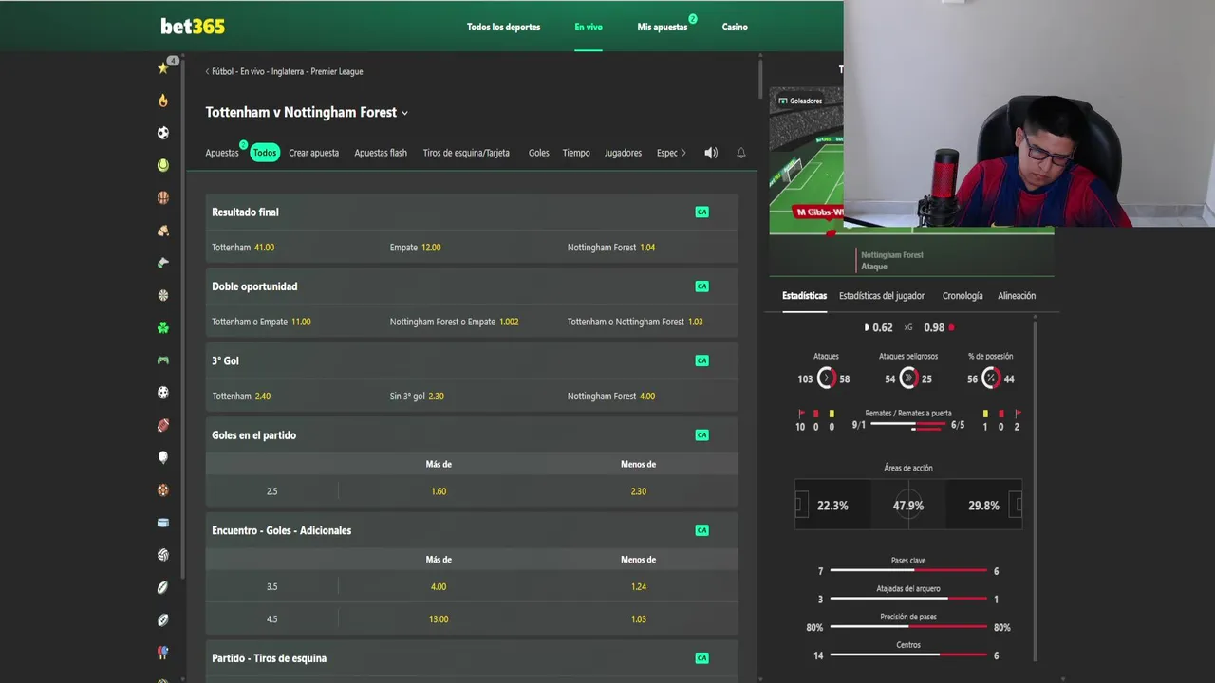Collapse Encuentro - Goles - Adicionales header
Viewport: 1215px width, 683px height.
[x=472, y=530]
